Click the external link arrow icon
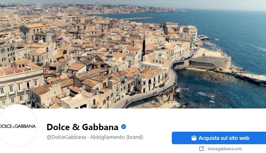The image size is (266, 153). point(201,149)
